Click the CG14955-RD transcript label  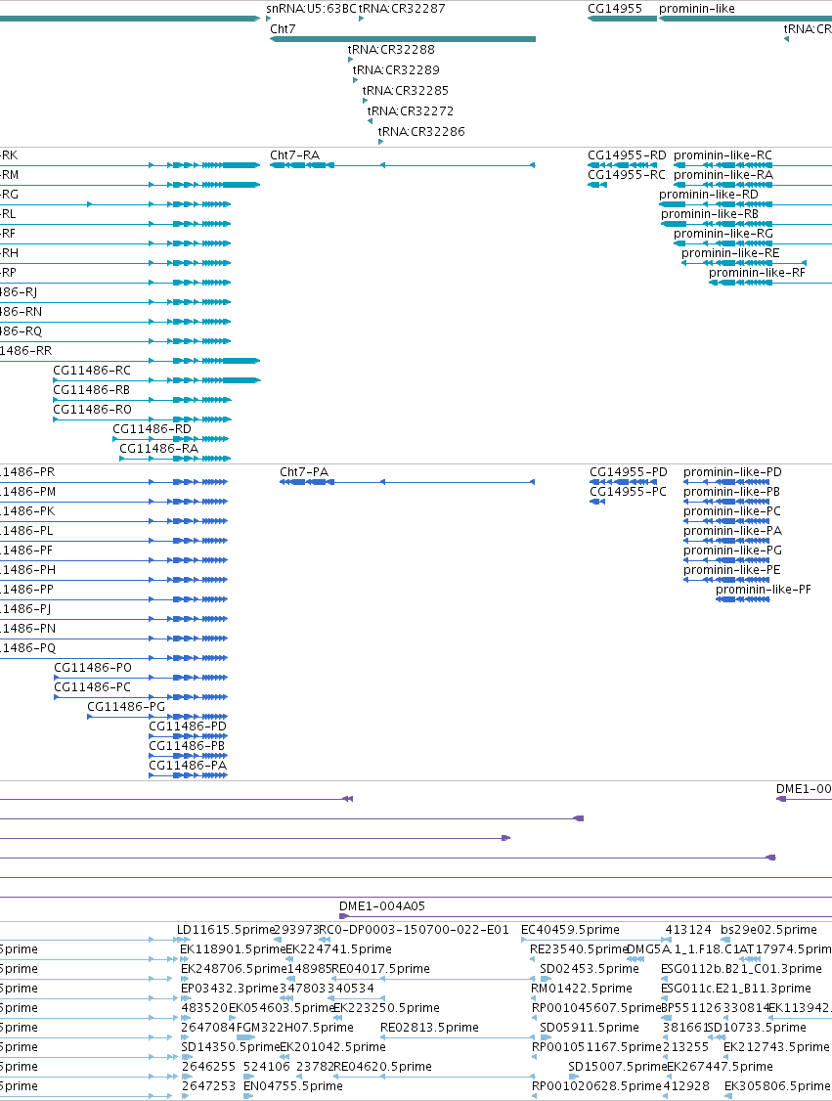click(627, 155)
